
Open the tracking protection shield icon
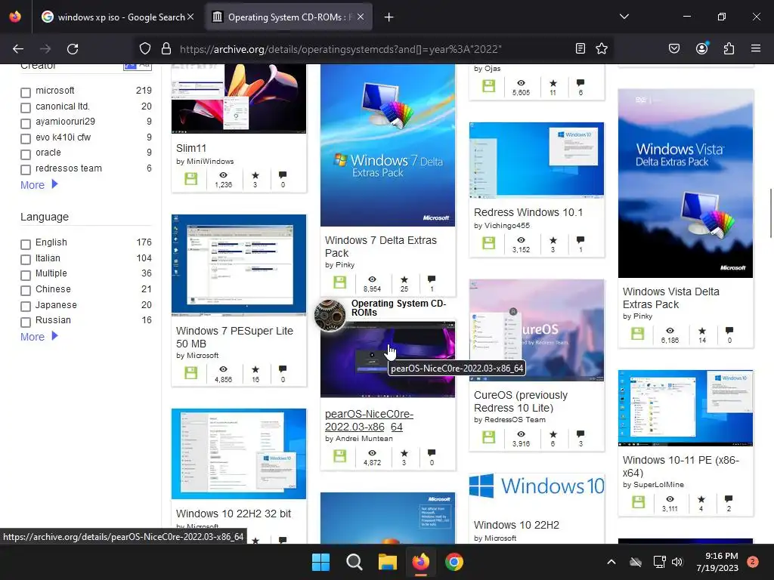click(x=144, y=48)
